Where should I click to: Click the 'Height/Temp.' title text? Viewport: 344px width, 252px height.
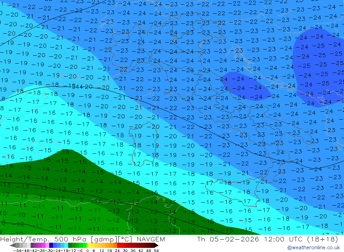(x=25, y=239)
